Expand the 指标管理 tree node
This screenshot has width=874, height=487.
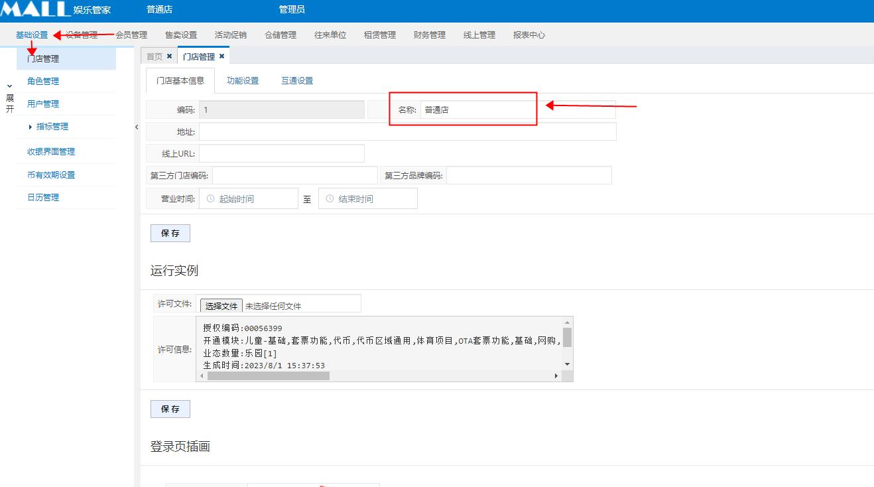[x=31, y=127]
